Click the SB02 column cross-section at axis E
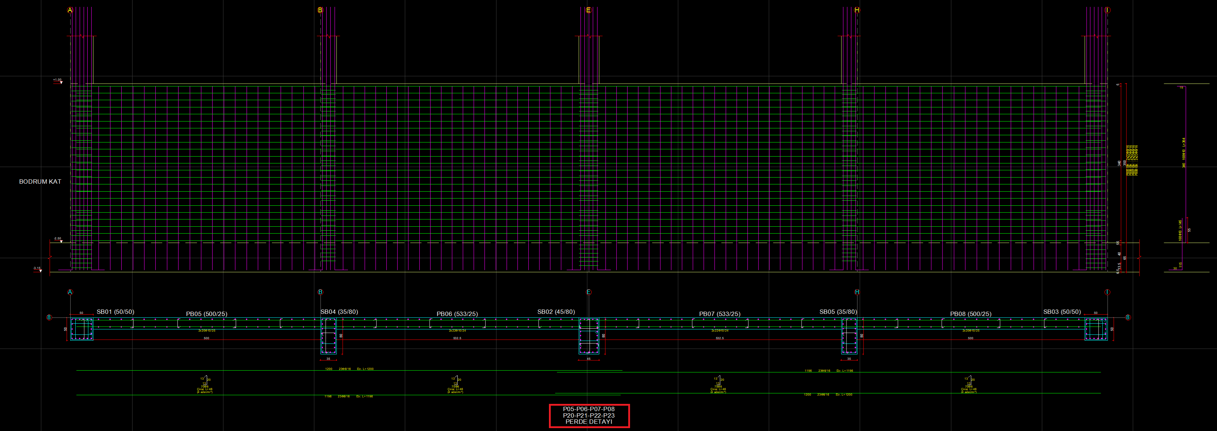Screen dimensions: 1217x431 [589, 336]
